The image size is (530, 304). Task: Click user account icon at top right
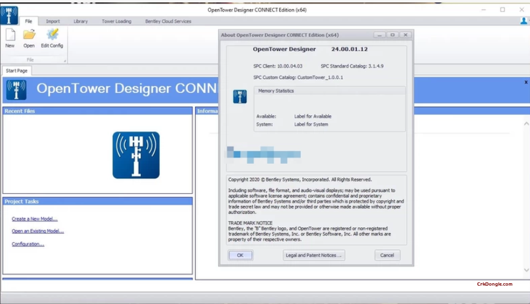pyautogui.click(x=524, y=21)
